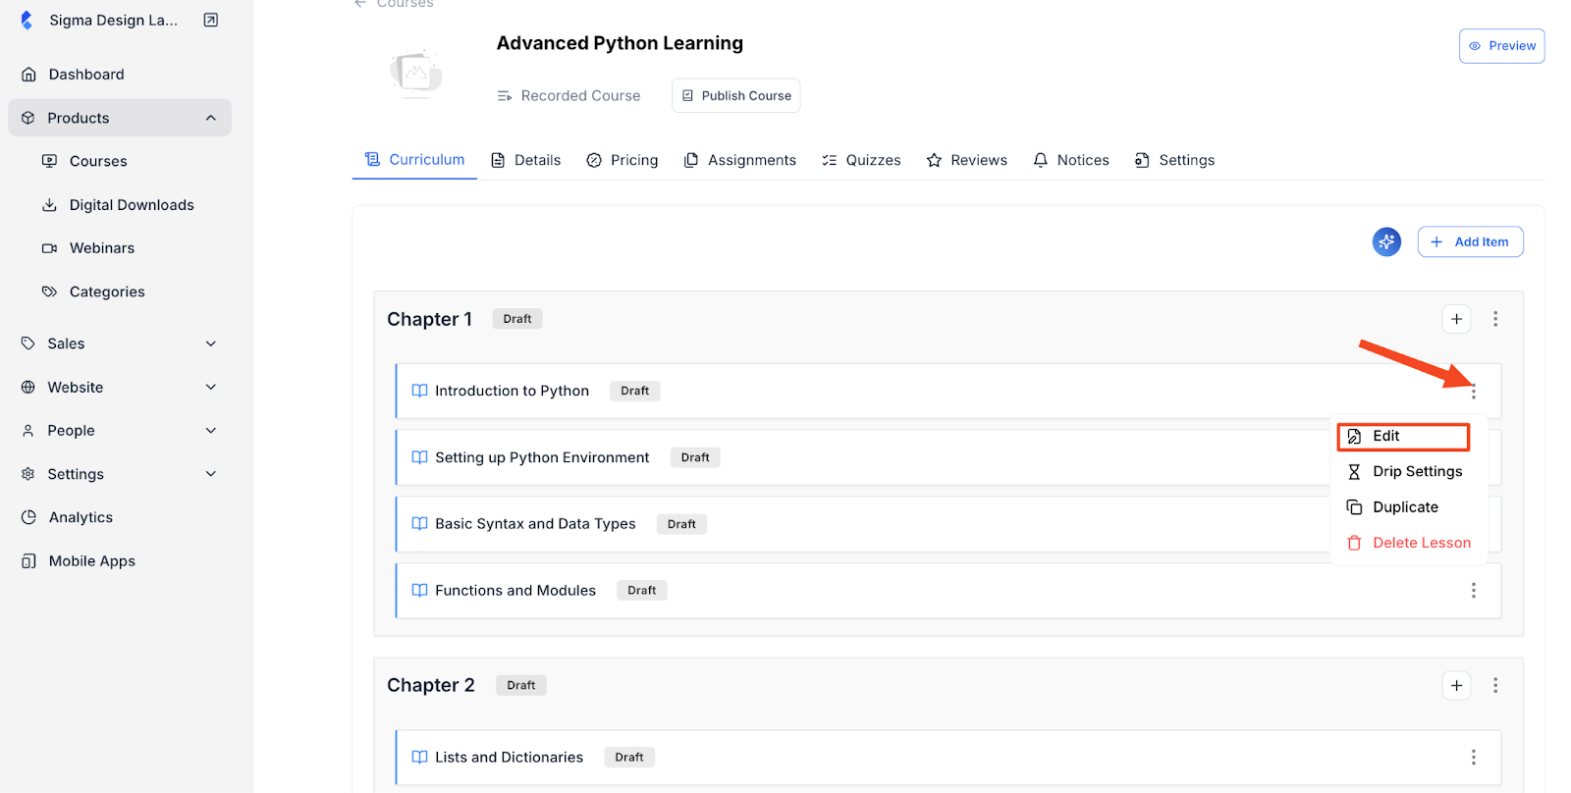Expand the Sales menu
Image resolution: width=1571 pixels, height=793 pixels.
point(120,344)
